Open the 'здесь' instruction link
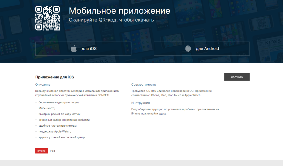Viewport: 283px width, 166px height. click(163, 114)
